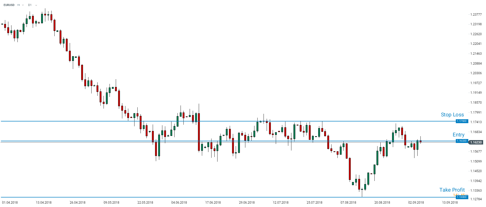486x207 pixels.
Task: Select the 1.16330 entry price tag
Action: [x=462, y=141]
